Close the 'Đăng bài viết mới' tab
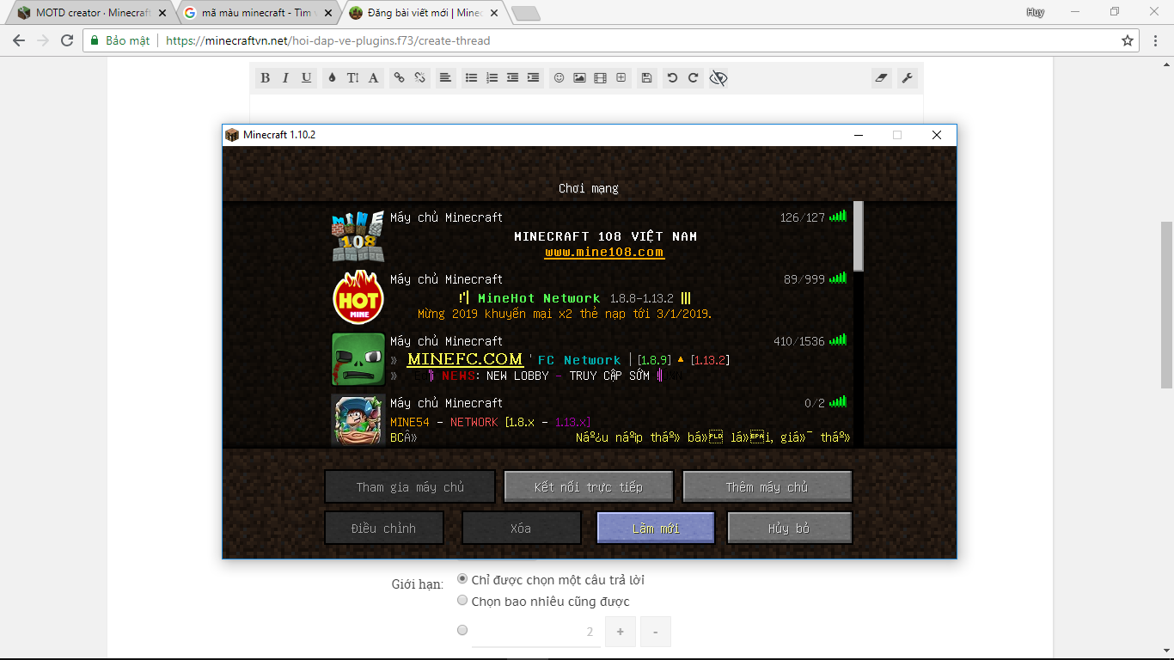Image resolution: width=1174 pixels, height=660 pixels. (493, 13)
